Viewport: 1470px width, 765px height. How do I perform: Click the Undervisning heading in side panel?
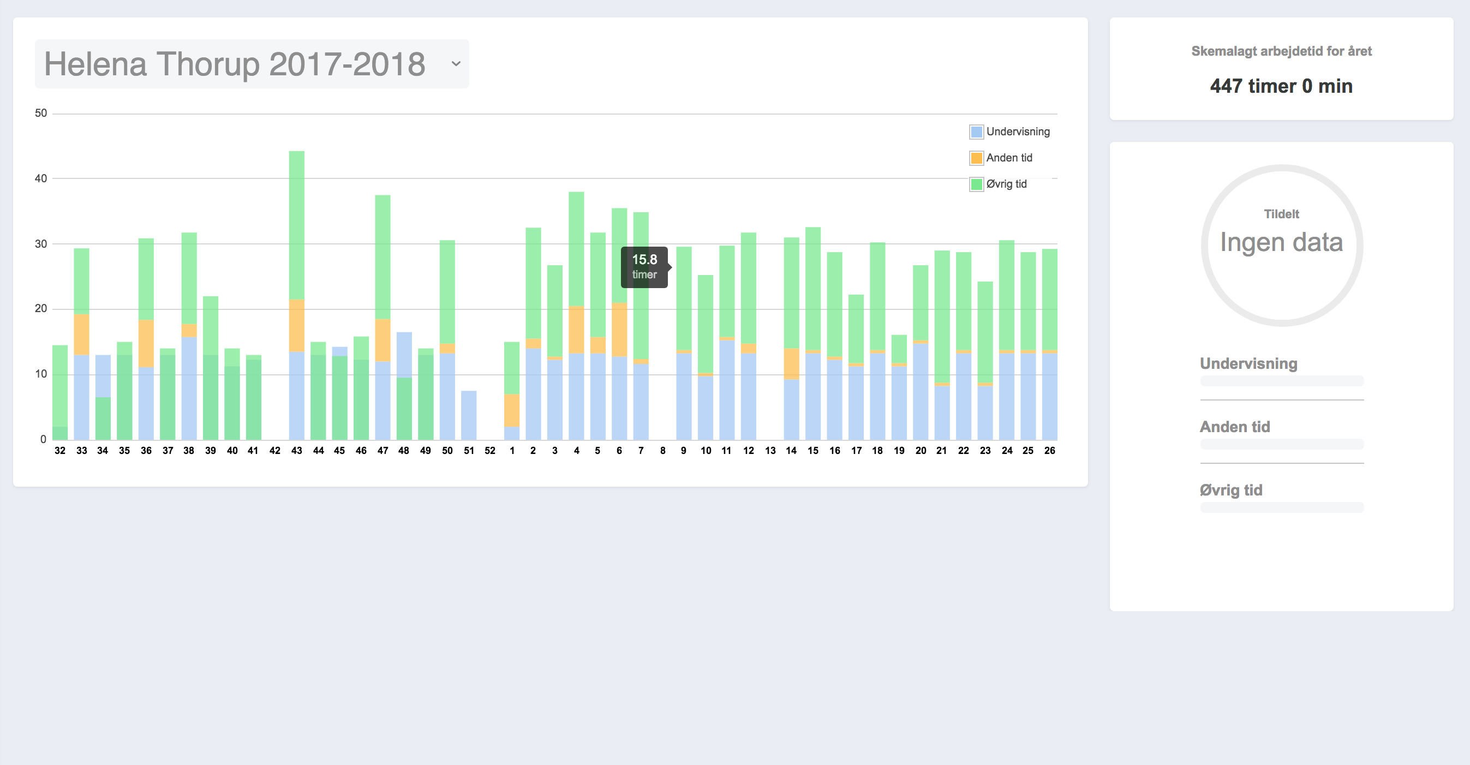click(1248, 363)
